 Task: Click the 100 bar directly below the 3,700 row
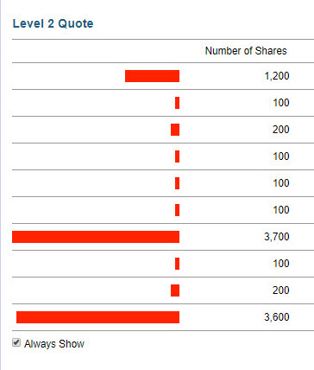[x=177, y=264]
